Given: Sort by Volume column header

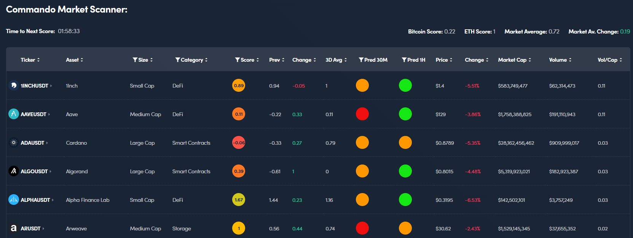Looking at the screenshot, I should (x=560, y=60).
